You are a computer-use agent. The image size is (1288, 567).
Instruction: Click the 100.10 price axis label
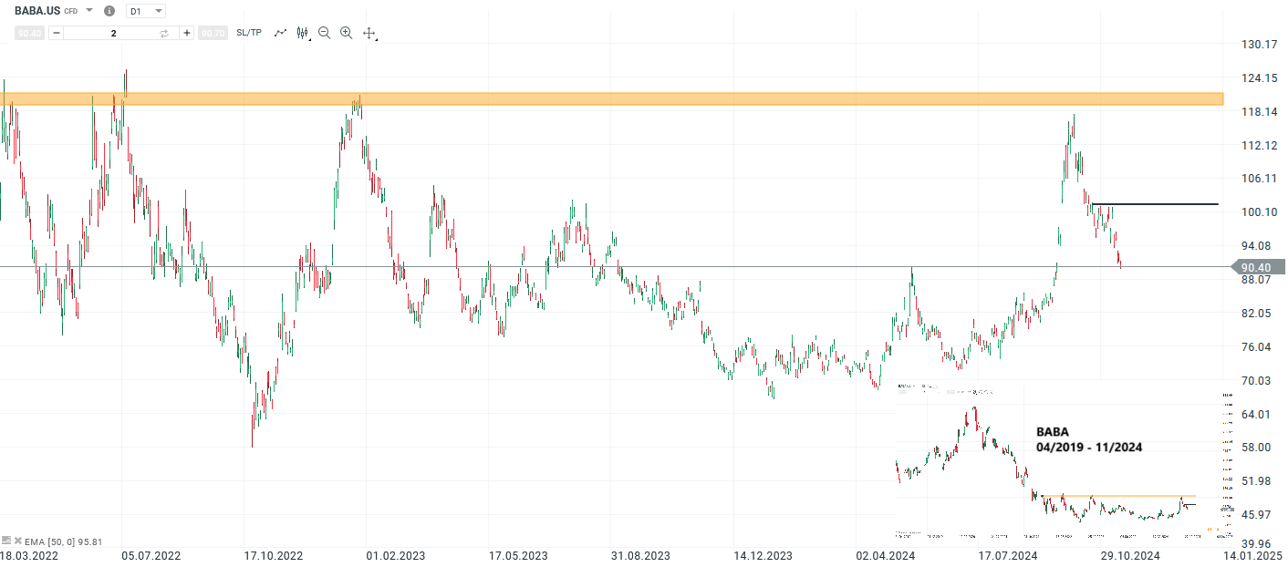(x=1259, y=212)
